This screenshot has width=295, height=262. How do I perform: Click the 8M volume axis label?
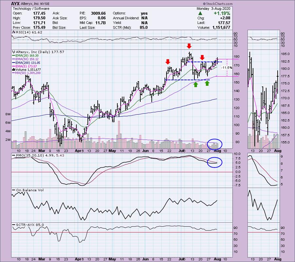[8, 114]
